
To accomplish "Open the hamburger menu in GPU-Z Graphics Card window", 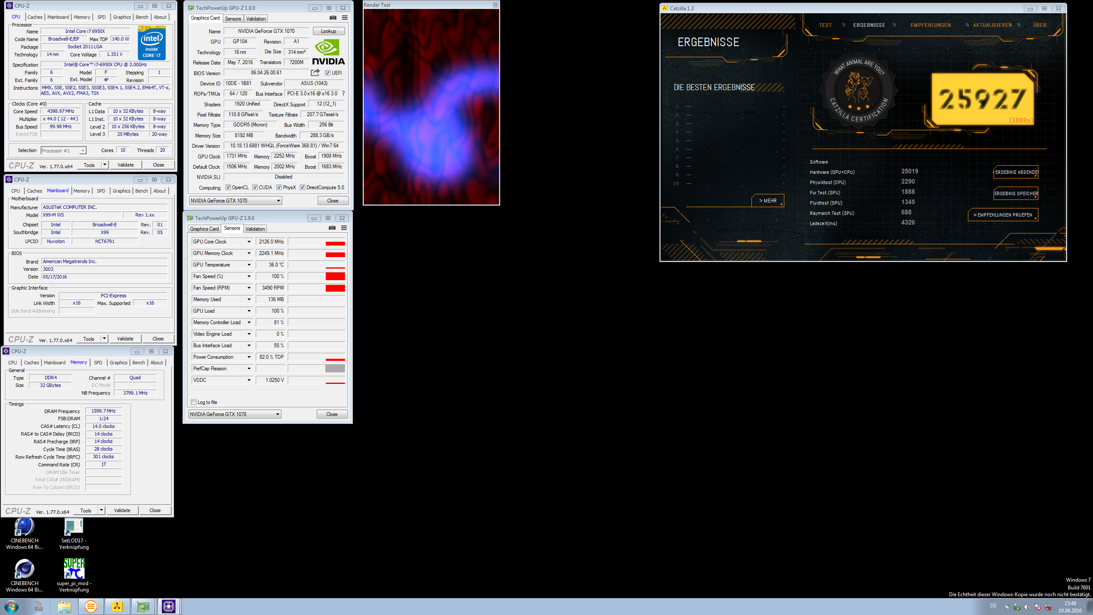I will point(345,18).
